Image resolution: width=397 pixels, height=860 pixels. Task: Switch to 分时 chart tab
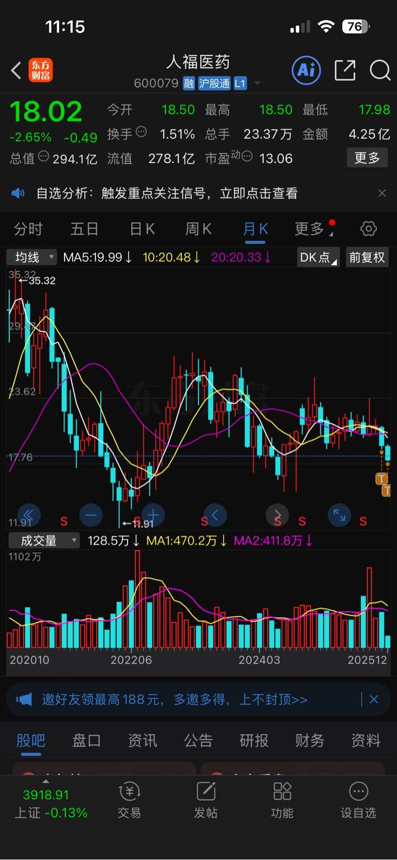28,229
